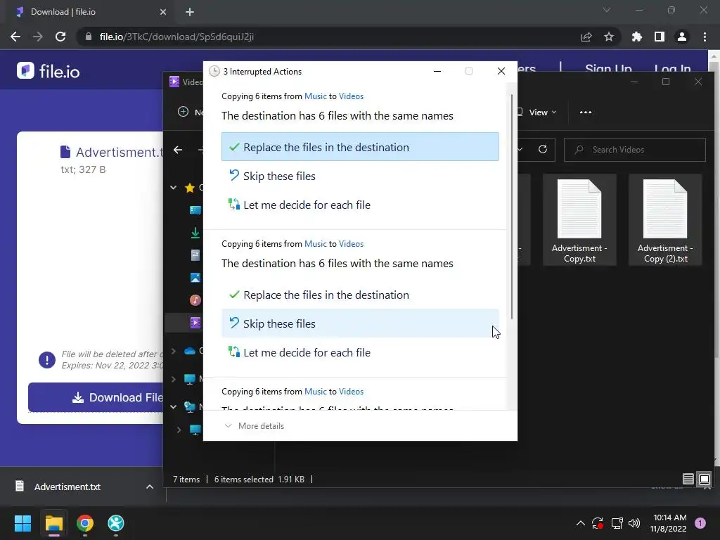Open Videos in Explorer sidebar
This screenshot has height=540, width=720.
[x=195, y=323]
